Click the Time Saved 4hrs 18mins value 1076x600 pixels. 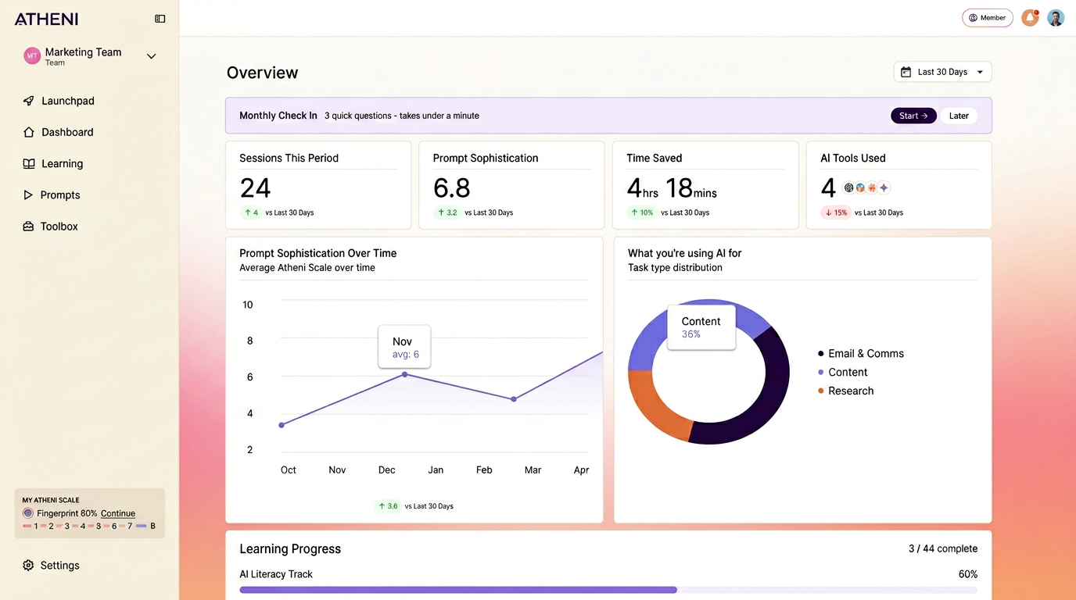point(672,188)
